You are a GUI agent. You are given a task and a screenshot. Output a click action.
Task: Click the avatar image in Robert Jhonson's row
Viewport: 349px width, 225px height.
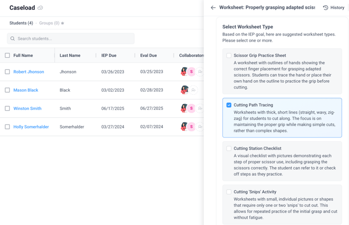tap(184, 72)
